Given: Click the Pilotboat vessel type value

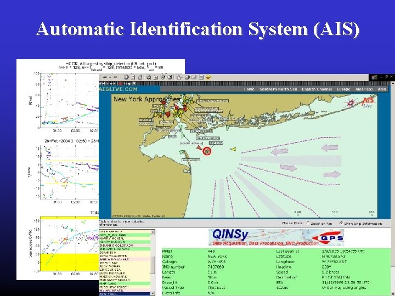Looking at the screenshot, I should point(216,287).
